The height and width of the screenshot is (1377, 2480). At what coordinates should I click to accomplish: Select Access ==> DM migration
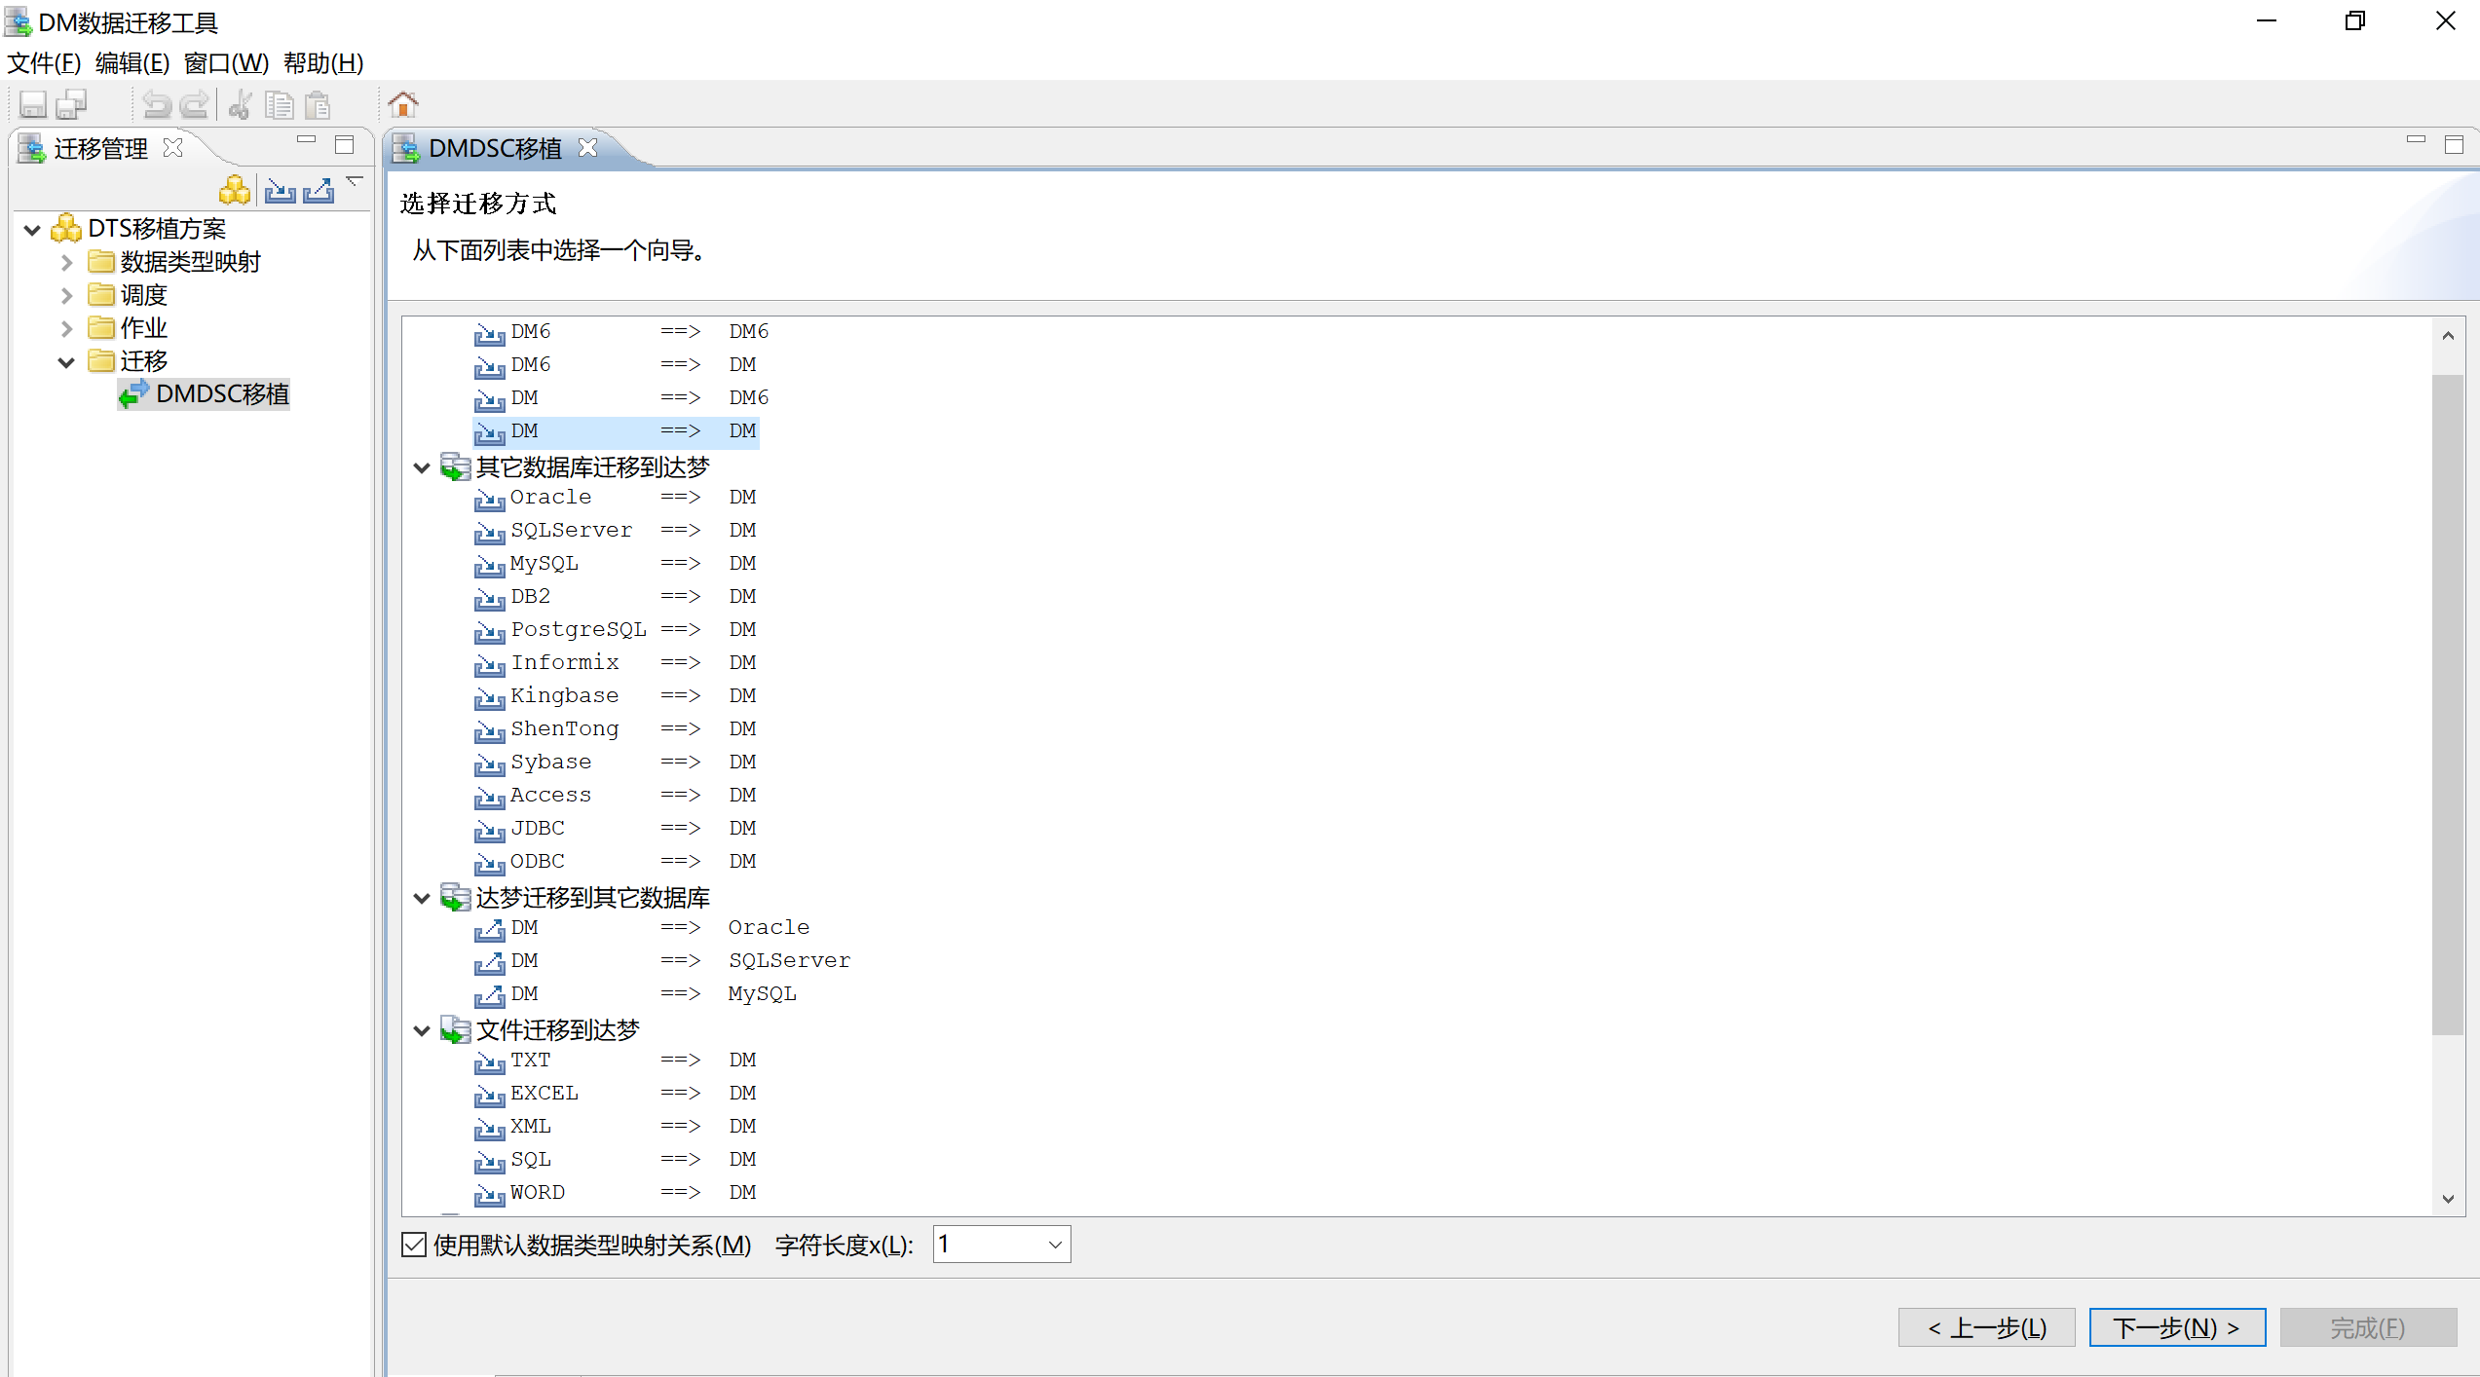[x=616, y=796]
